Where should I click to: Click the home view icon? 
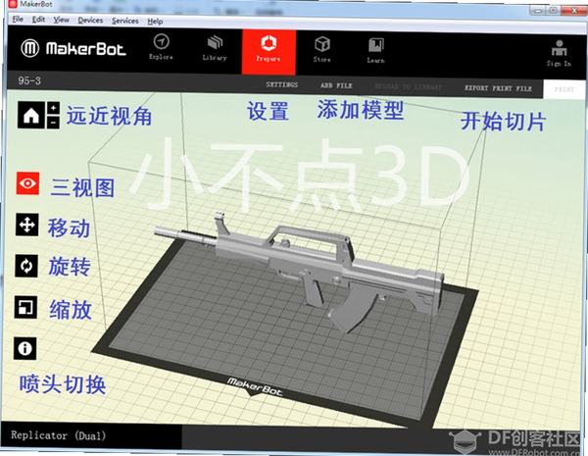(x=31, y=115)
